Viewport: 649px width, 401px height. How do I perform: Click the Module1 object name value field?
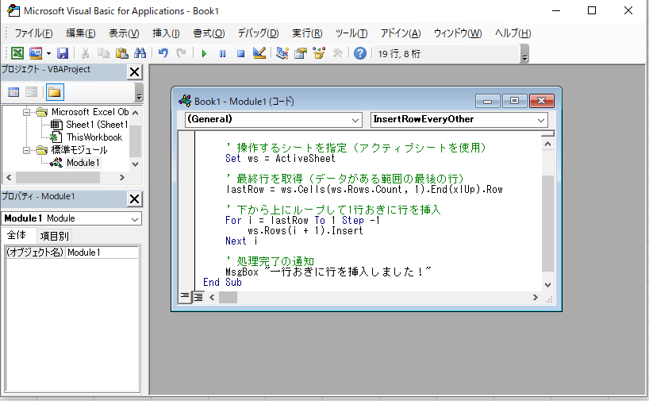click(x=102, y=253)
